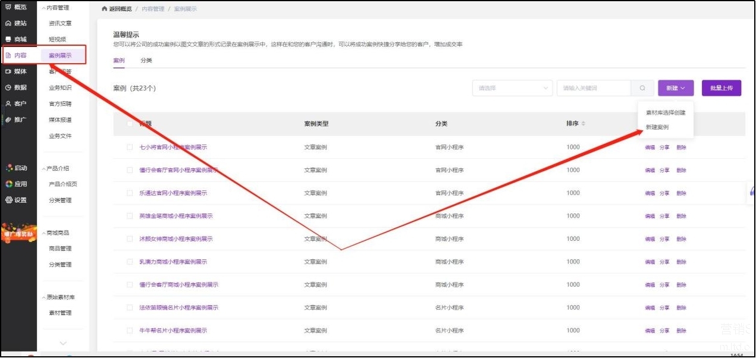Open the 七小将官网小程序案例展示 title link
Screen dimensions: 756x358
[173, 147]
